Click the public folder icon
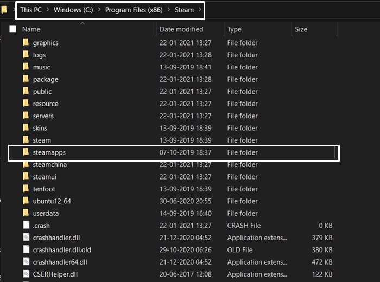The height and width of the screenshot is (282, 380). click(26, 91)
